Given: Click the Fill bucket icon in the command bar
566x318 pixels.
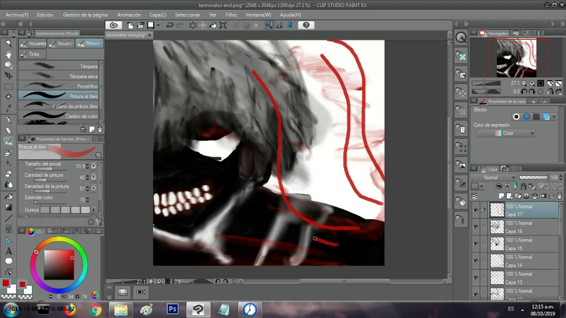Looking at the screenshot, I should click(213, 25).
